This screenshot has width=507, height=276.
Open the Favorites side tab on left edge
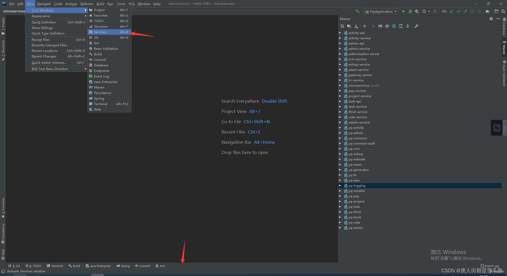(x=3, y=208)
